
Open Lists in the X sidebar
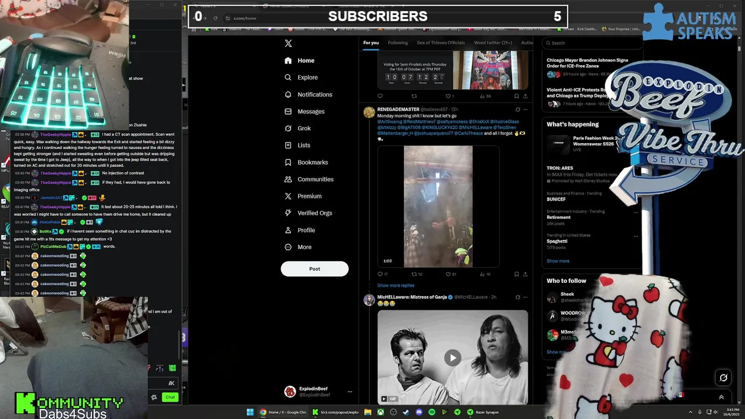(297, 145)
